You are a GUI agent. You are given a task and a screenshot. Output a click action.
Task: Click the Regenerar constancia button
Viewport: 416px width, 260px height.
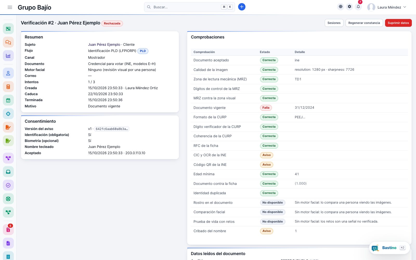click(x=364, y=23)
